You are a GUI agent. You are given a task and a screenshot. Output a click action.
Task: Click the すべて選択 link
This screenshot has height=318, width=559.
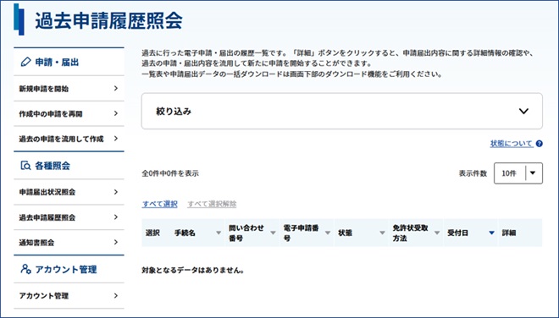[160, 204]
